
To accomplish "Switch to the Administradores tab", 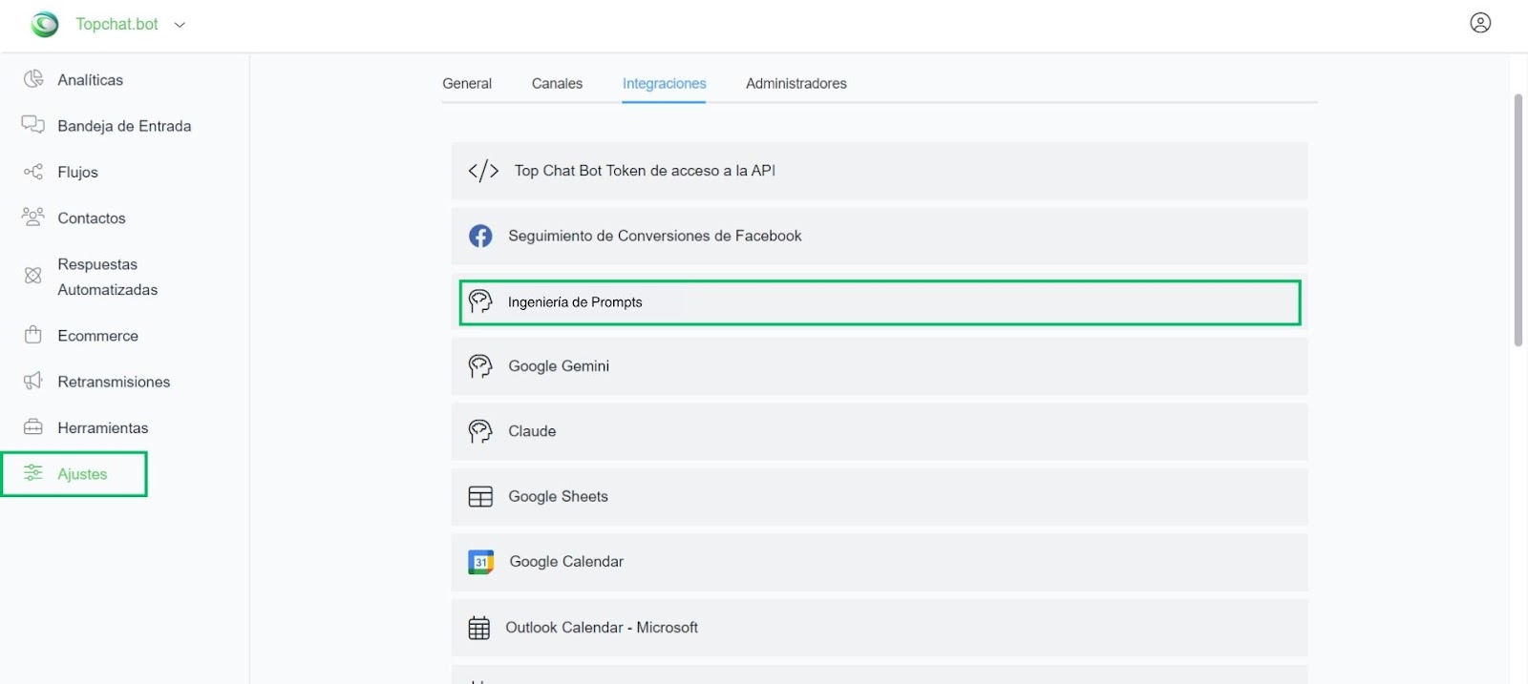I will click(796, 84).
